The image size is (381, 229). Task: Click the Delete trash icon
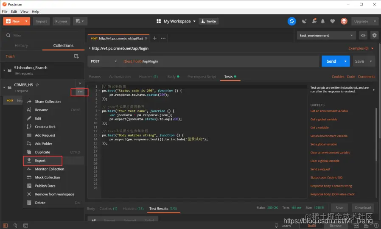pyautogui.click(x=29, y=203)
